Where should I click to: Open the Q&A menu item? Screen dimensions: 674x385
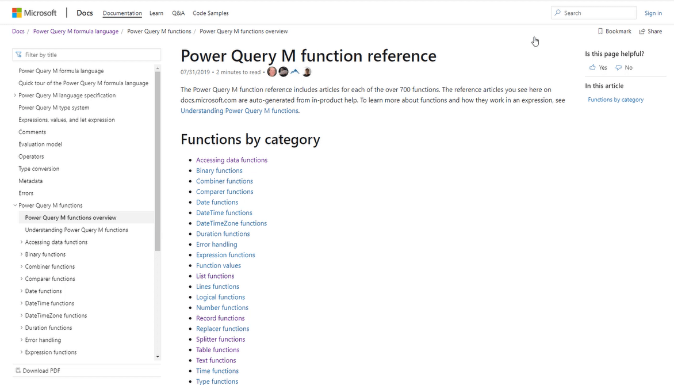point(178,13)
